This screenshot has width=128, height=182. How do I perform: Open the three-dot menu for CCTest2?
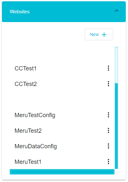(108, 84)
